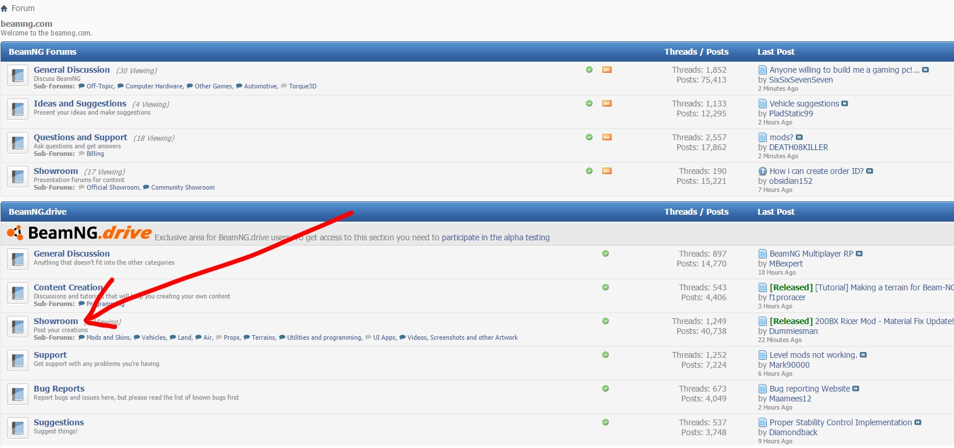
Task: Click go-to-last-post arrow beside mods? thread
Action: pyautogui.click(x=799, y=137)
